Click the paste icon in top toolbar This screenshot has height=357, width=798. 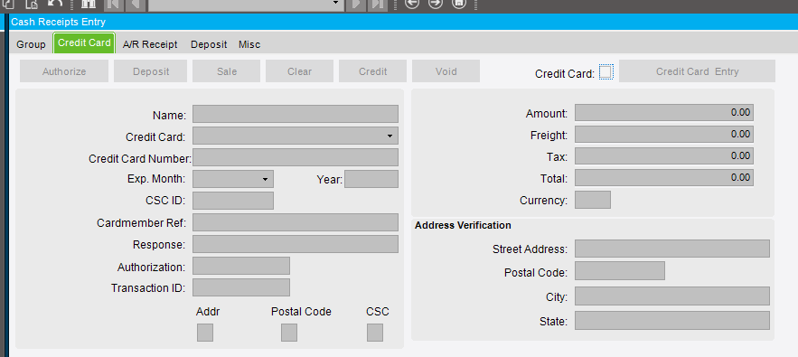[x=32, y=4]
